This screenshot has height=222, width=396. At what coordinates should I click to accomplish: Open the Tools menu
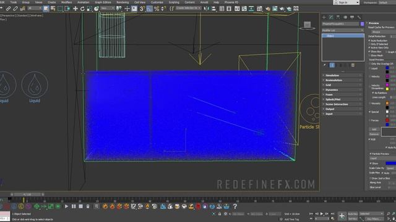[x=13, y=2]
